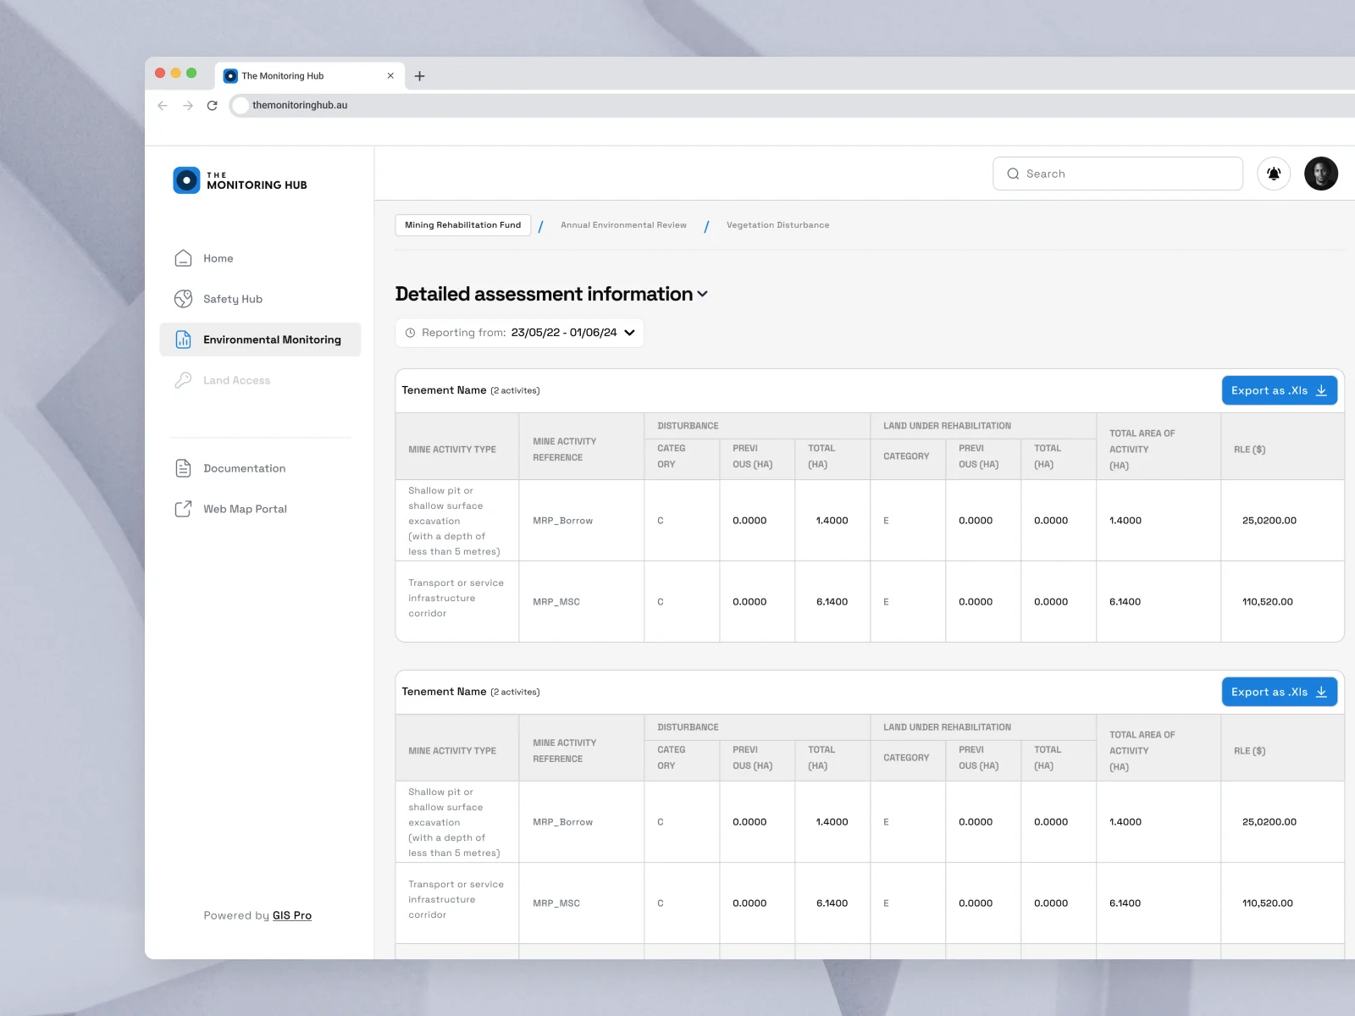The height and width of the screenshot is (1016, 1355).
Task: Open Annual Environmental Review breadcrumb
Action: [623, 225]
